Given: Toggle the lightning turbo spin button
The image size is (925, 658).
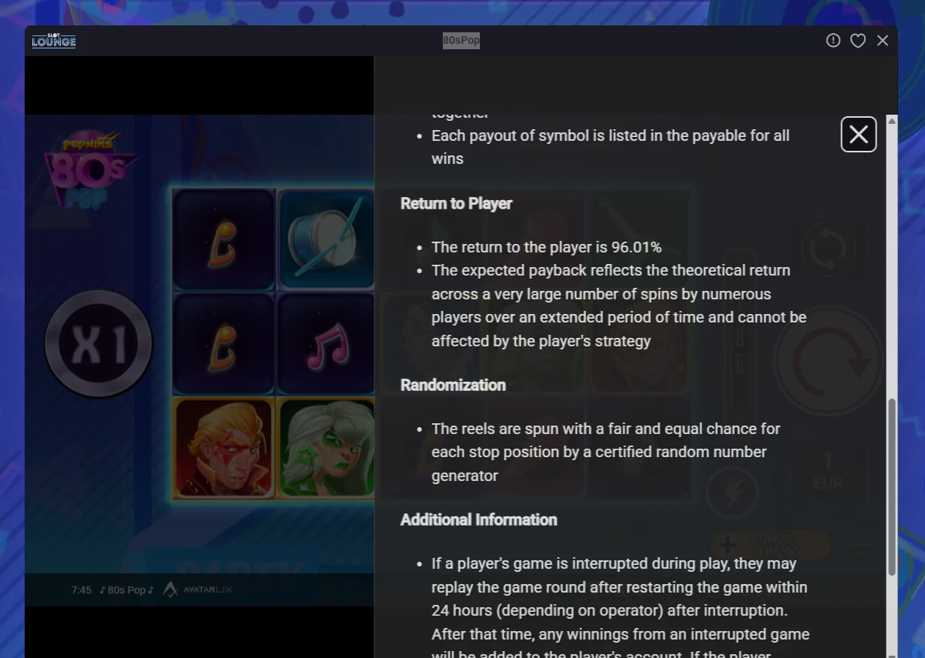Looking at the screenshot, I should [x=732, y=493].
